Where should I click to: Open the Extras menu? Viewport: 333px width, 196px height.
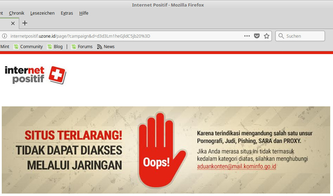point(67,13)
